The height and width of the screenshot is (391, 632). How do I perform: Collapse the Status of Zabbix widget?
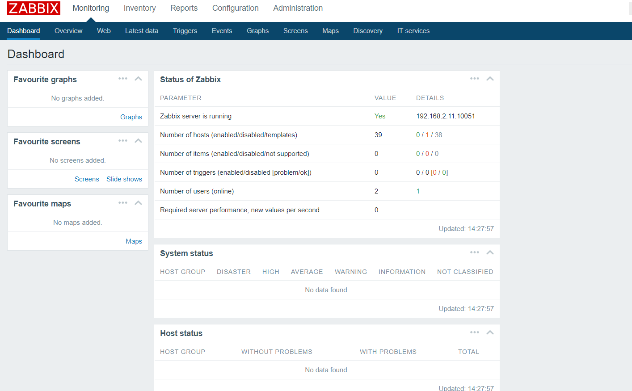coord(490,79)
